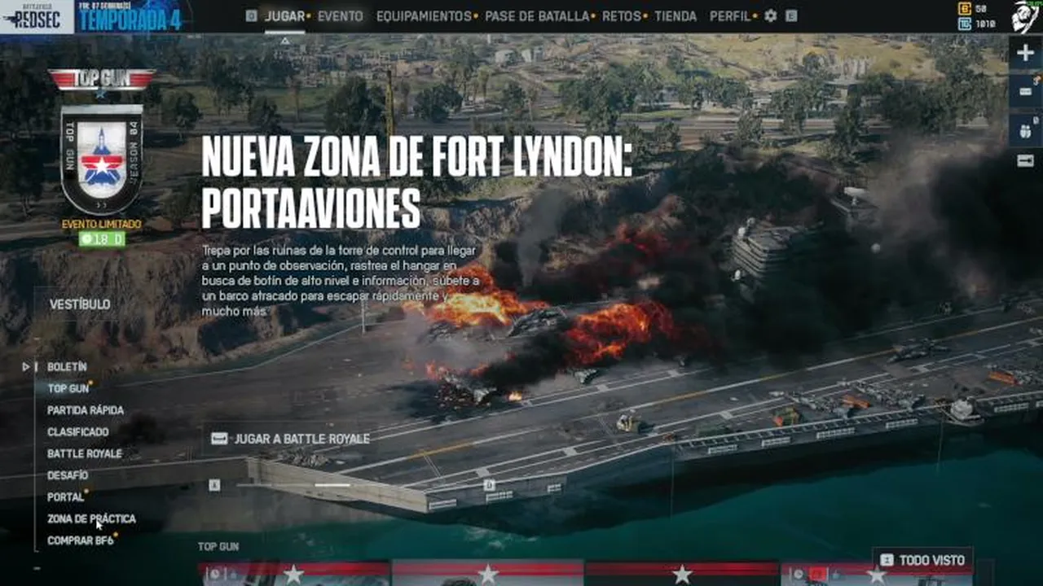Open the JUGAR tab
This screenshot has height=586, width=1043.
[x=284, y=16]
